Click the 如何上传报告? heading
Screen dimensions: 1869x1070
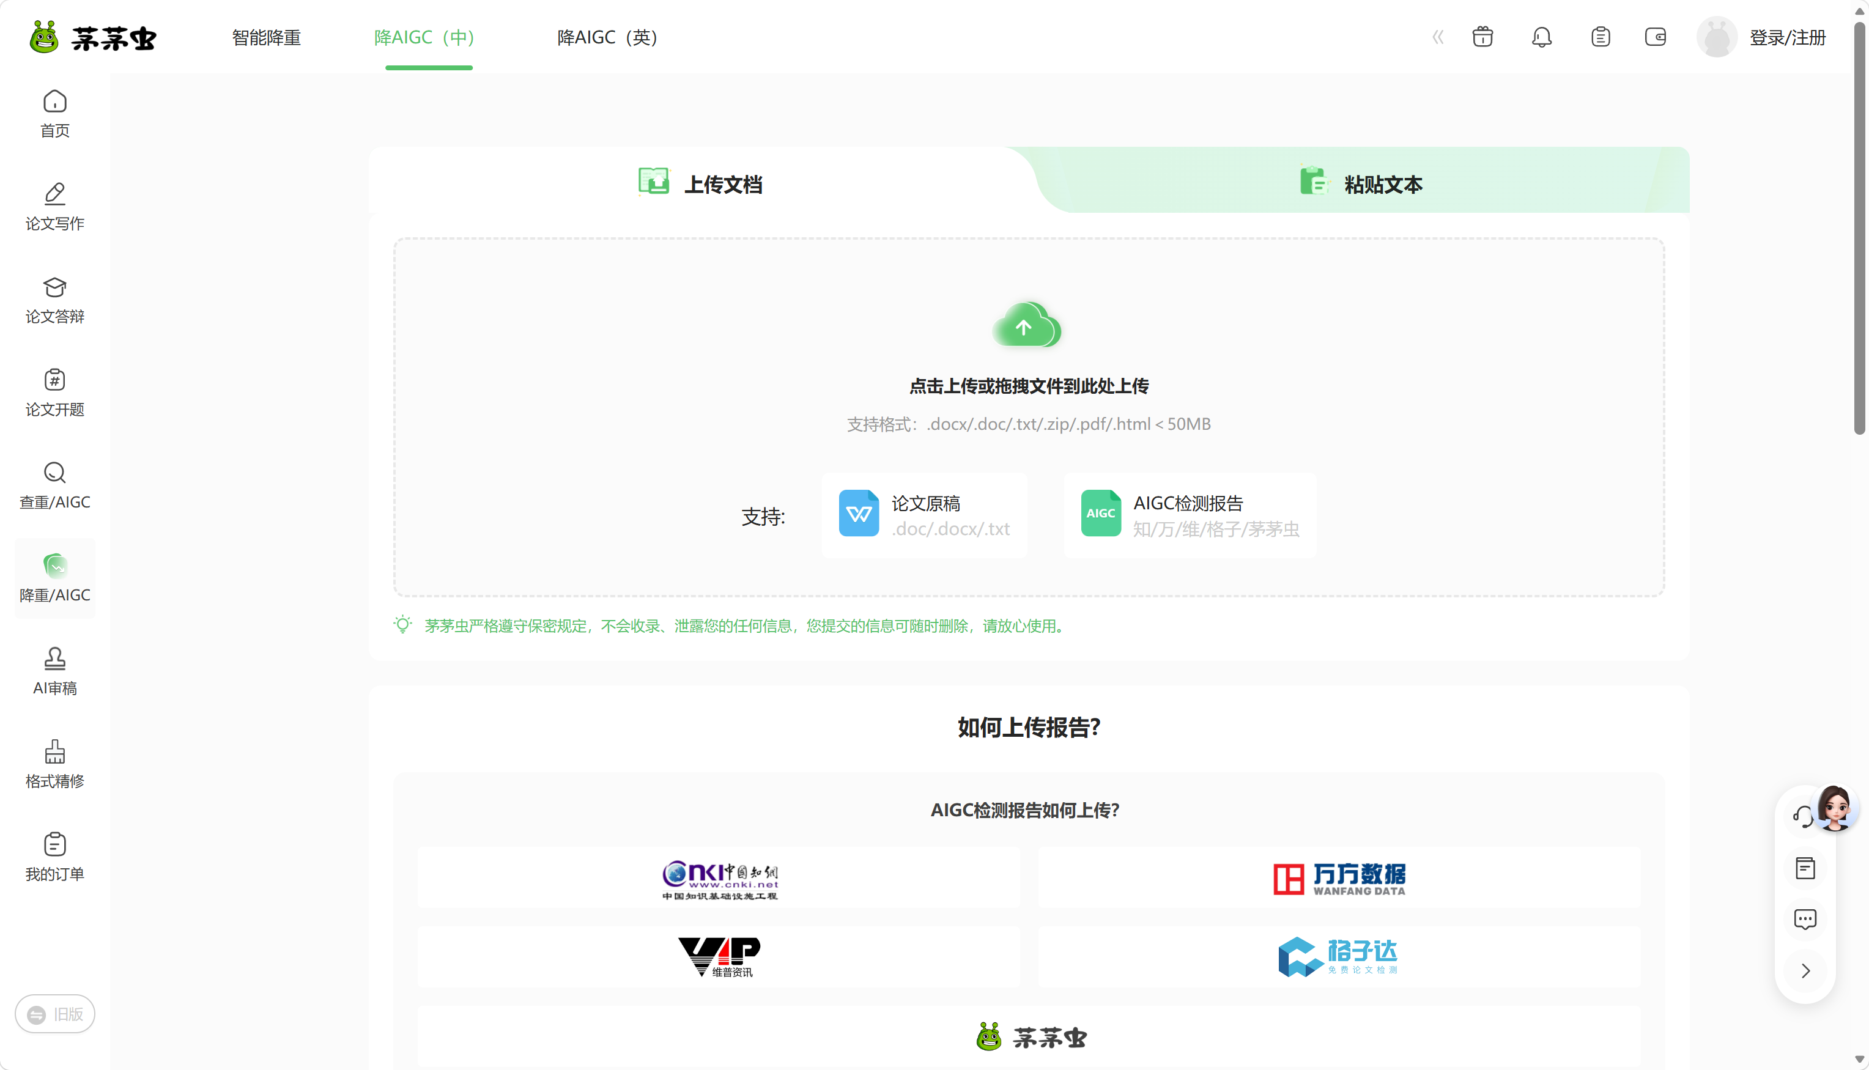(1029, 727)
